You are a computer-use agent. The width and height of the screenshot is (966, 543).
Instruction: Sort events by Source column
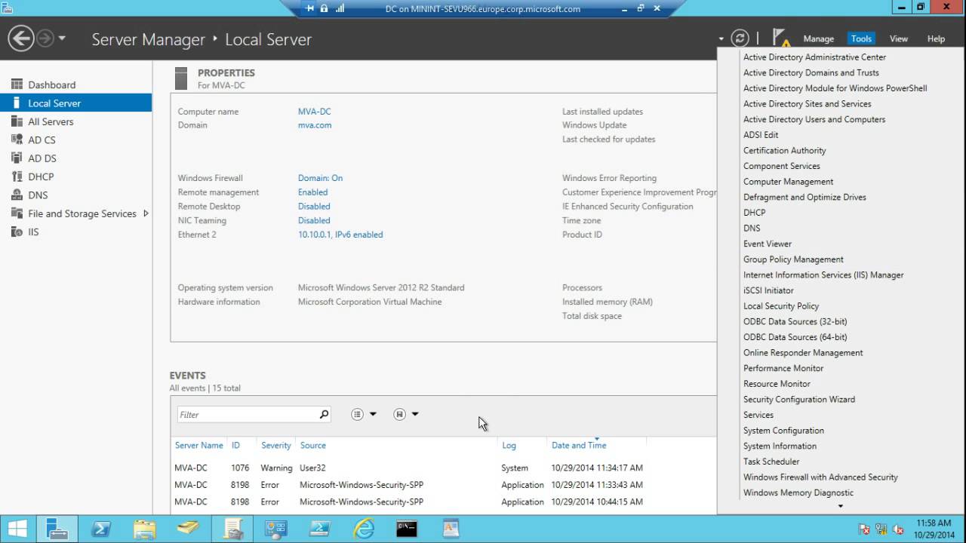312,446
